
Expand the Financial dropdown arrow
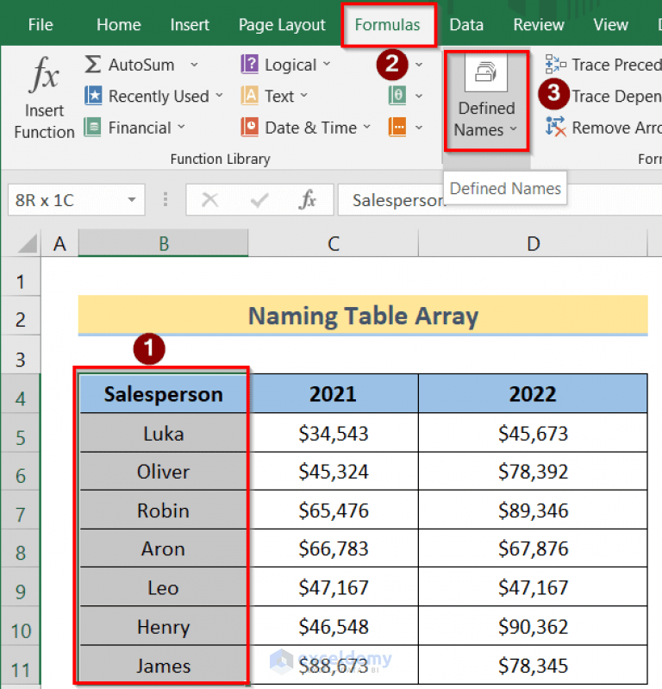(x=181, y=128)
